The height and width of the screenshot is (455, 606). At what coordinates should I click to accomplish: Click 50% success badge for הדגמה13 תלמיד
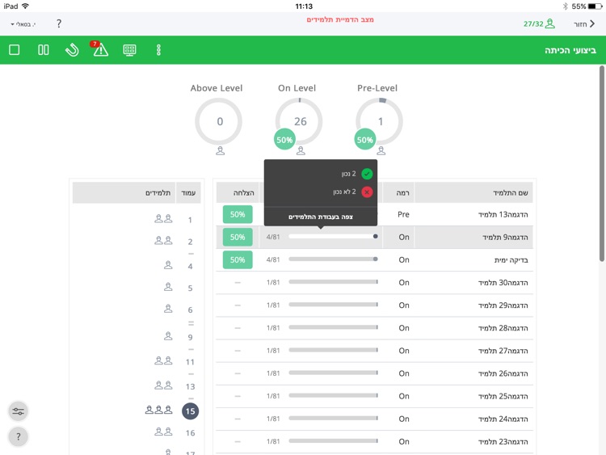238,214
